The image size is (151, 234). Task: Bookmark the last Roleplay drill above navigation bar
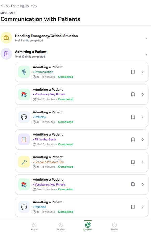tap(133, 207)
